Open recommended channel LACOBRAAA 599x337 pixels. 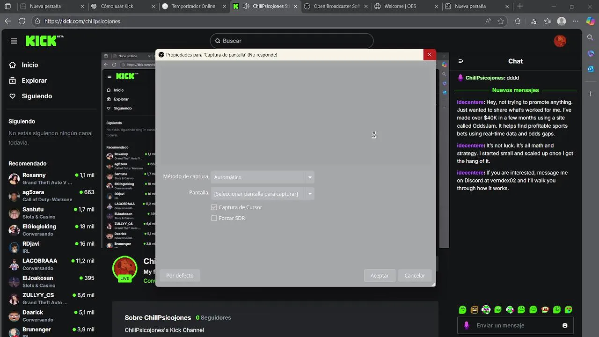coord(51,264)
